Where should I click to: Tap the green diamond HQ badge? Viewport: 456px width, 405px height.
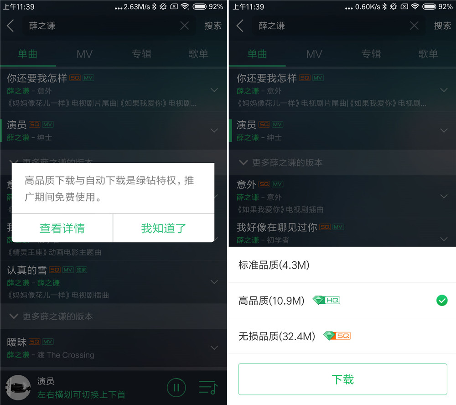326,300
